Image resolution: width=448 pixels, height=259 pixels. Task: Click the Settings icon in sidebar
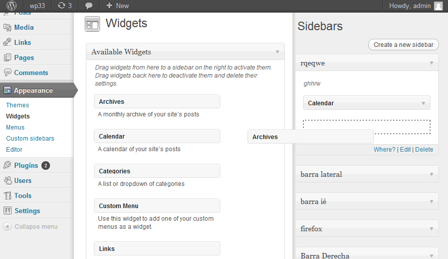pyautogui.click(x=8, y=211)
